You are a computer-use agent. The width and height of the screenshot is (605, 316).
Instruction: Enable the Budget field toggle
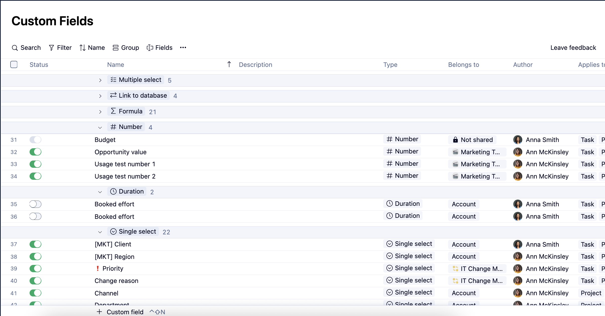click(35, 140)
